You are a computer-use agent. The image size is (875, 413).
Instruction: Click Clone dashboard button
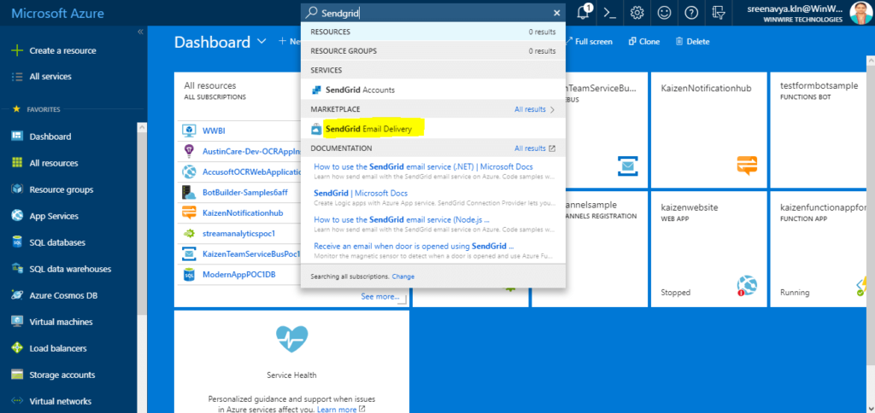point(644,42)
